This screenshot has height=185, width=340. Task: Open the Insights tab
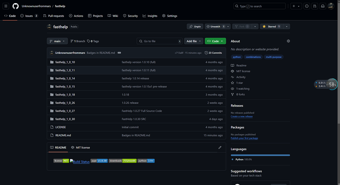tap(150, 16)
